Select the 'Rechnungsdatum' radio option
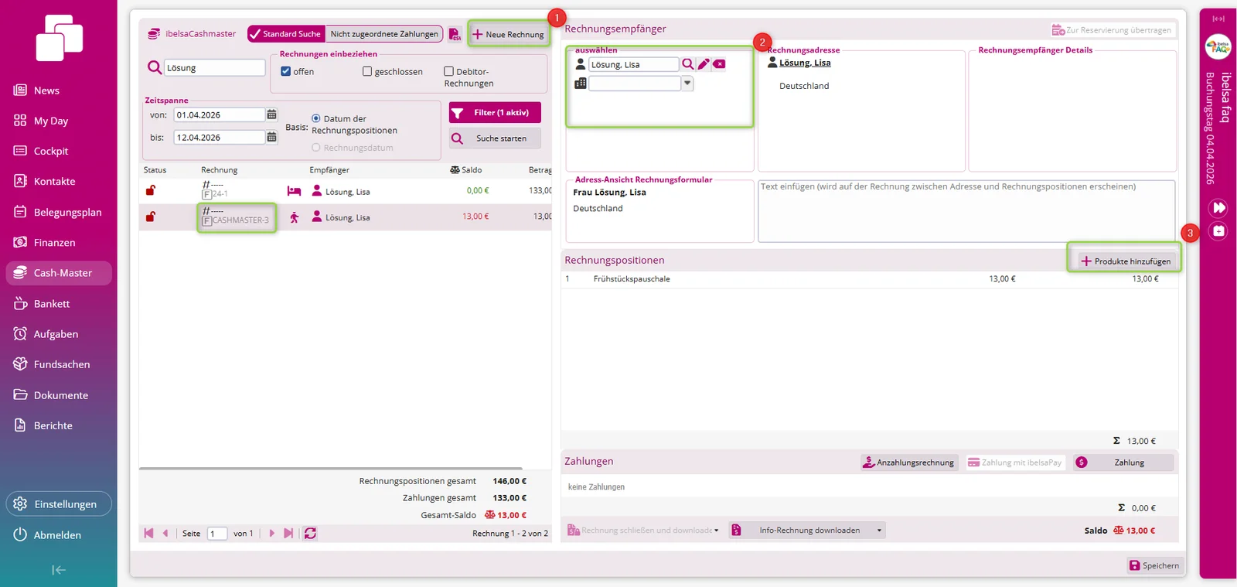1237x587 pixels. point(315,147)
